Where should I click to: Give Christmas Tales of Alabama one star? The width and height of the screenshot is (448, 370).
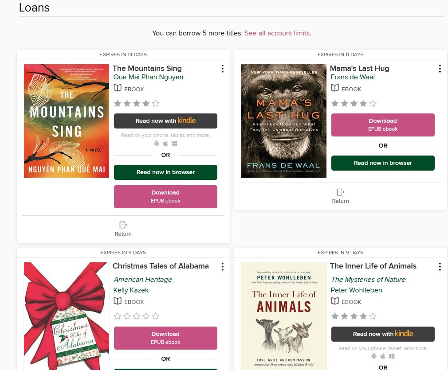(118, 316)
